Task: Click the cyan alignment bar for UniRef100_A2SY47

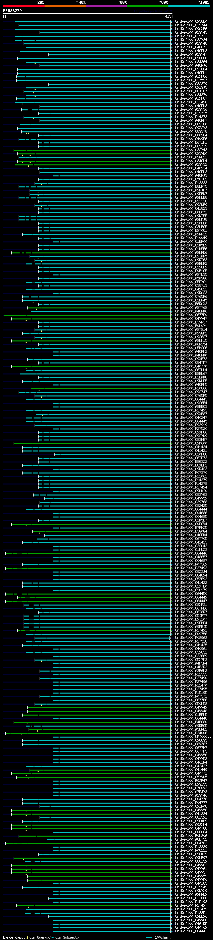Action: (x=109, y=55)
